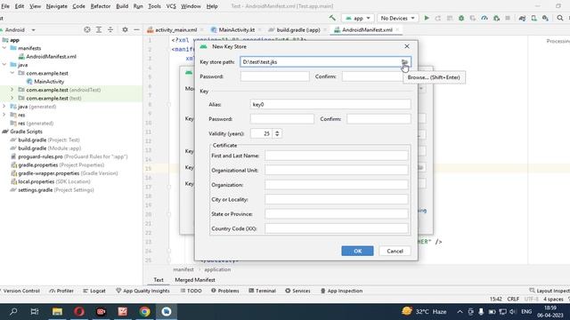Hide the Project panel with minus icon

pos(136,29)
